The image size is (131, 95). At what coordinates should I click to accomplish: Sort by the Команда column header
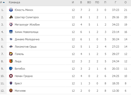pyautogui.click(x=14, y=2)
